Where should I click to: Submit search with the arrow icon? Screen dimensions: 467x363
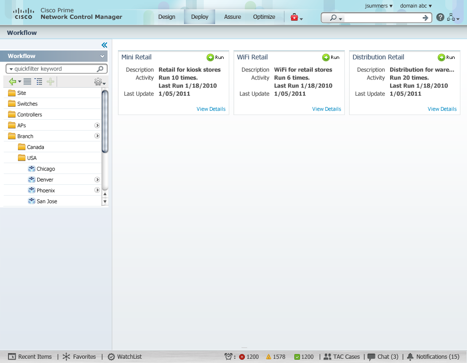[x=425, y=17]
